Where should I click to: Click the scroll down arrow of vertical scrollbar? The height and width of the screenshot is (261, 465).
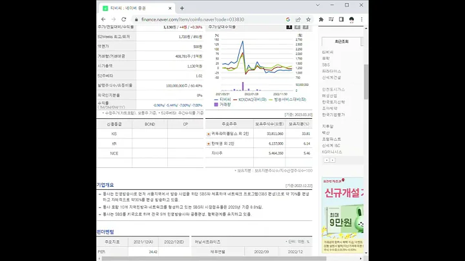pos(366,253)
